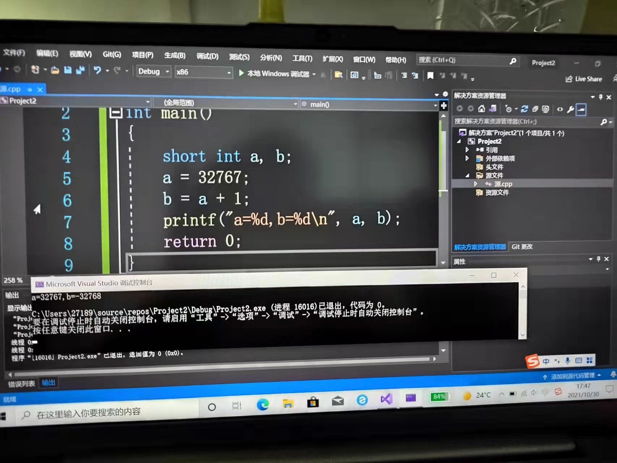
Task: Open the 文件(F) menu
Action: [x=14, y=53]
